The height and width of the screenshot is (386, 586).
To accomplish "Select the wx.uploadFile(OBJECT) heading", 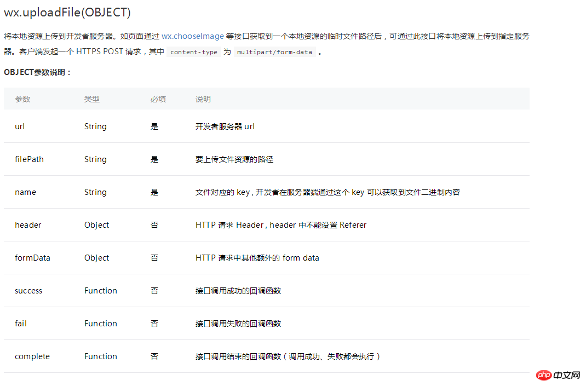I will click(x=67, y=13).
